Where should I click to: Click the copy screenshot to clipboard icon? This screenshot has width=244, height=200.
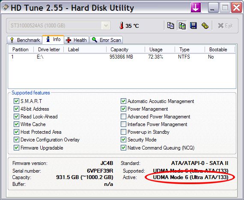coord(182,26)
